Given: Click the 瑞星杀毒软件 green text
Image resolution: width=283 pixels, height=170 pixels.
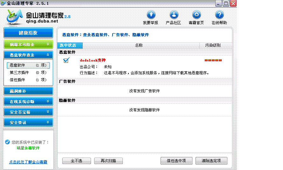Looking at the screenshot, I should pos(28,148).
